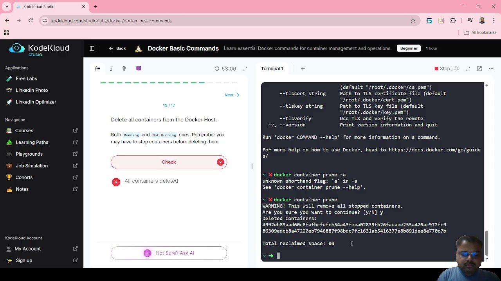Click the KodeKloud Studio logo
Viewport: 501px width, 281px height.
[x=39, y=50]
